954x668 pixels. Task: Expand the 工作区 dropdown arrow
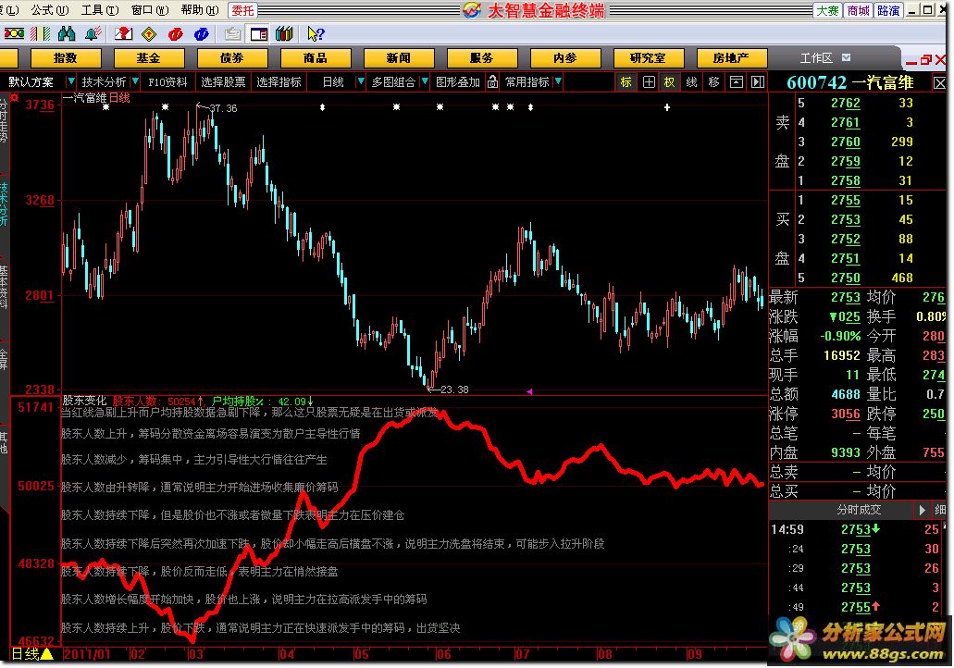[846, 57]
